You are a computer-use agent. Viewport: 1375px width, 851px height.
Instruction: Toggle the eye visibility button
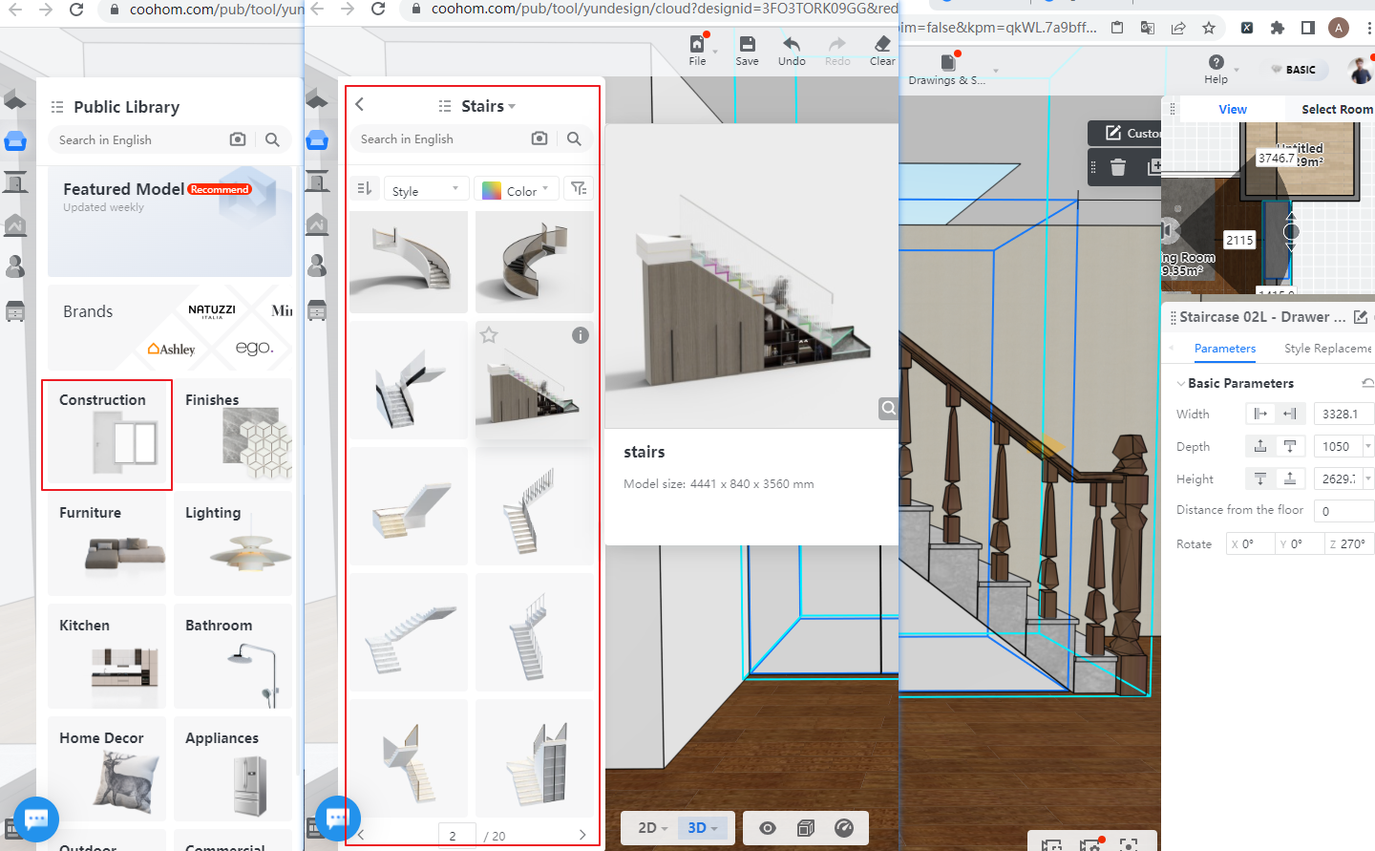tap(768, 828)
